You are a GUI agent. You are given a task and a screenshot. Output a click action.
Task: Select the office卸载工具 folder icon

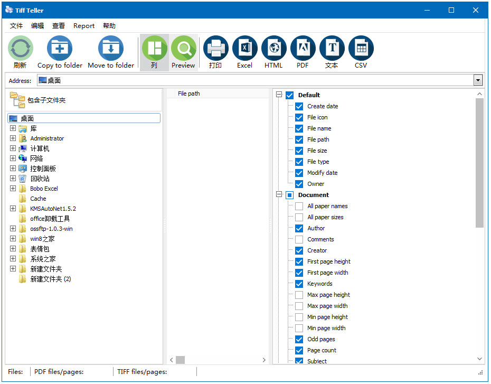23,219
